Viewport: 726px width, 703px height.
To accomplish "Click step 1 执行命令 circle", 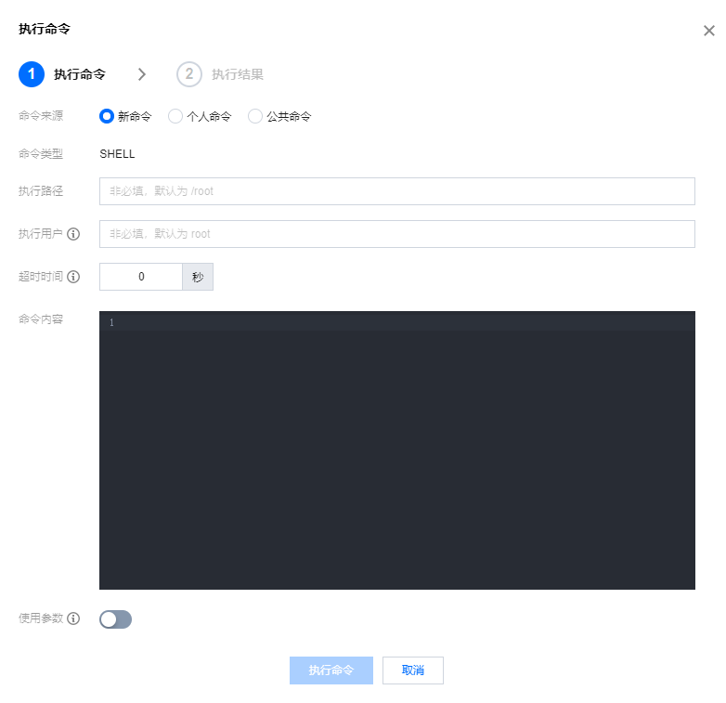I will click(32, 74).
